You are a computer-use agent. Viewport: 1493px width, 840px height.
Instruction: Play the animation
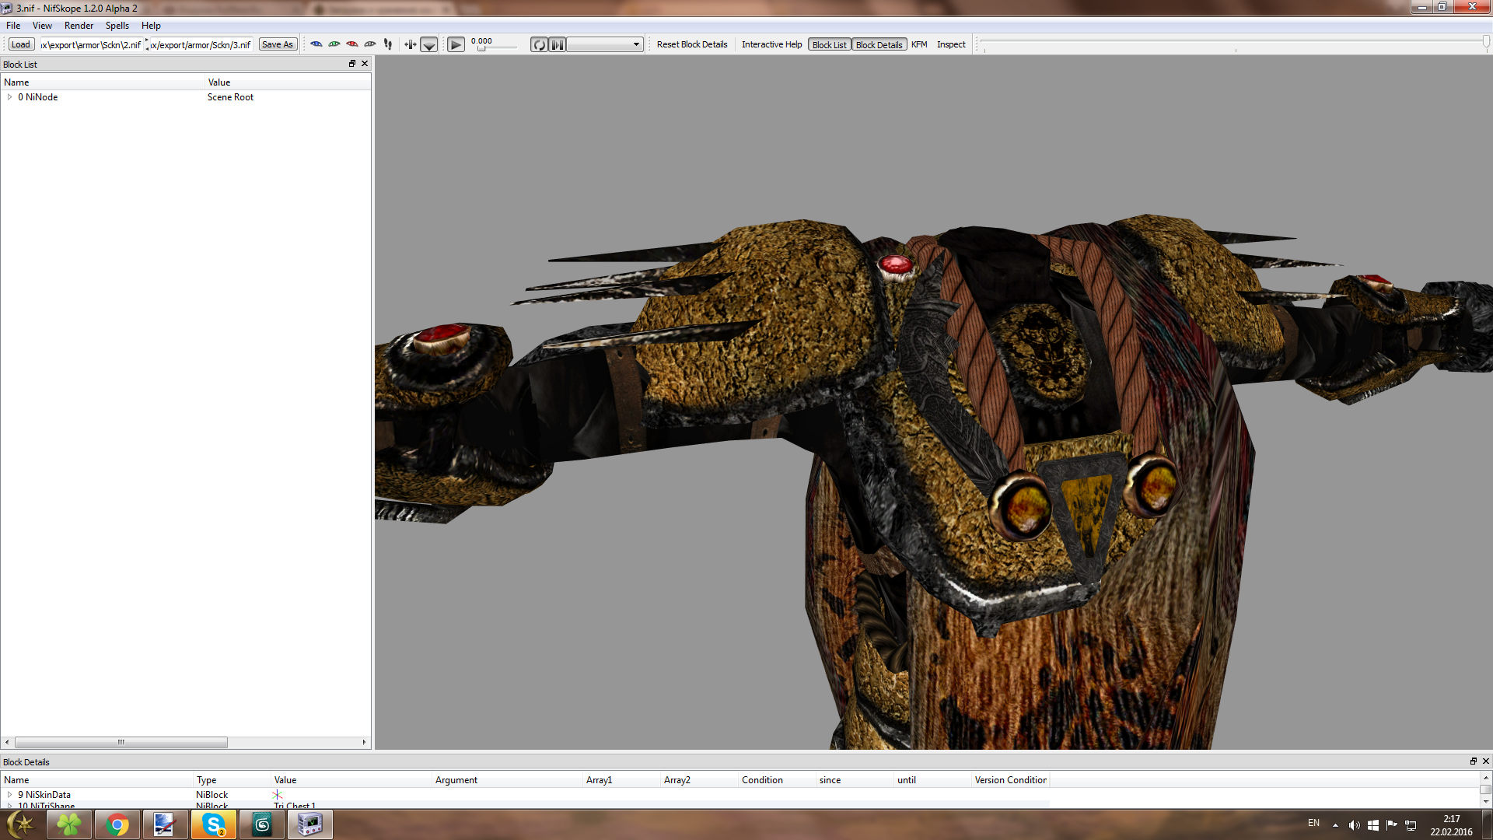(x=456, y=44)
